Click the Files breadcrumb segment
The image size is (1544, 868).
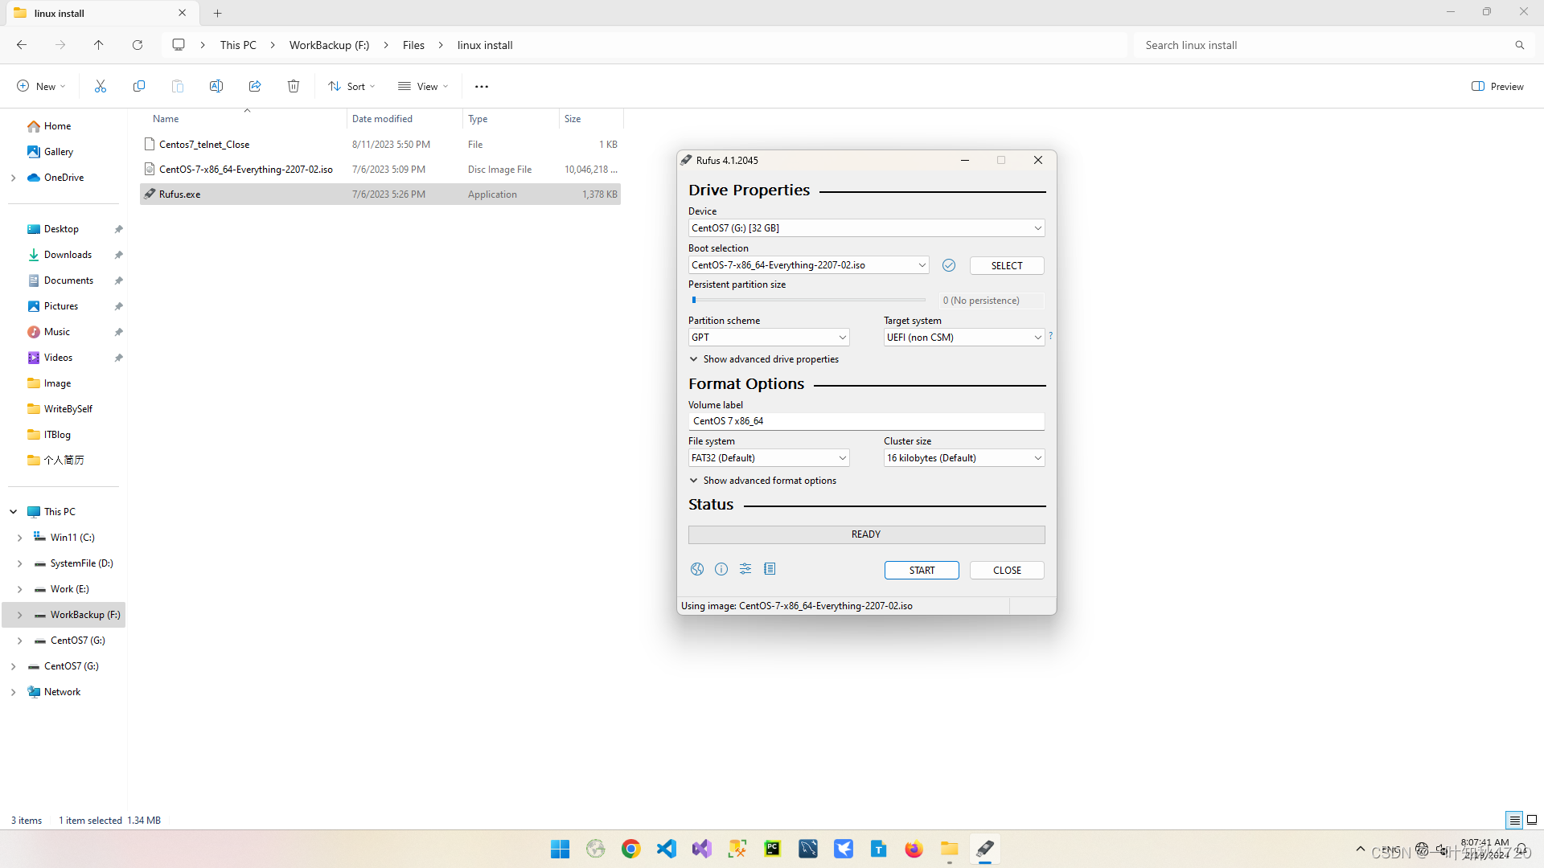413,45
